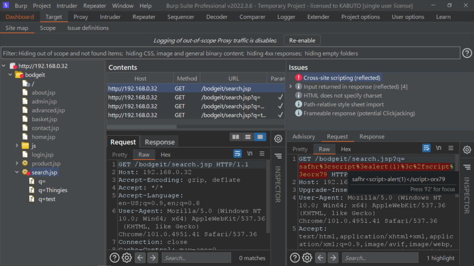Image resolution: width=474 pixels, height=266 pixels.
Task: Click the bodgeit folder icon in site map
Action: click(x=19, y=75)
